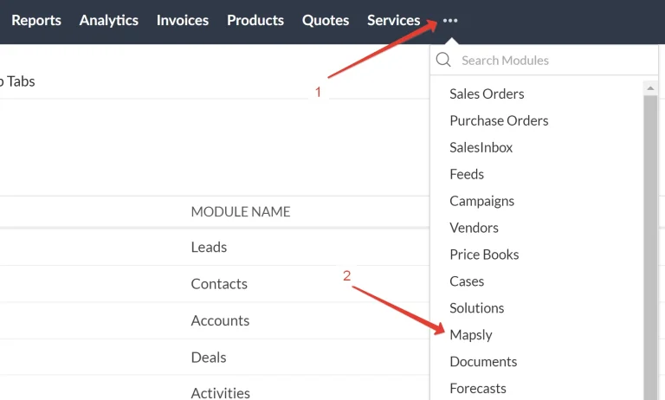Screen dimensions: 665x400
Task: Open the Reports tab
Action: 36,20
